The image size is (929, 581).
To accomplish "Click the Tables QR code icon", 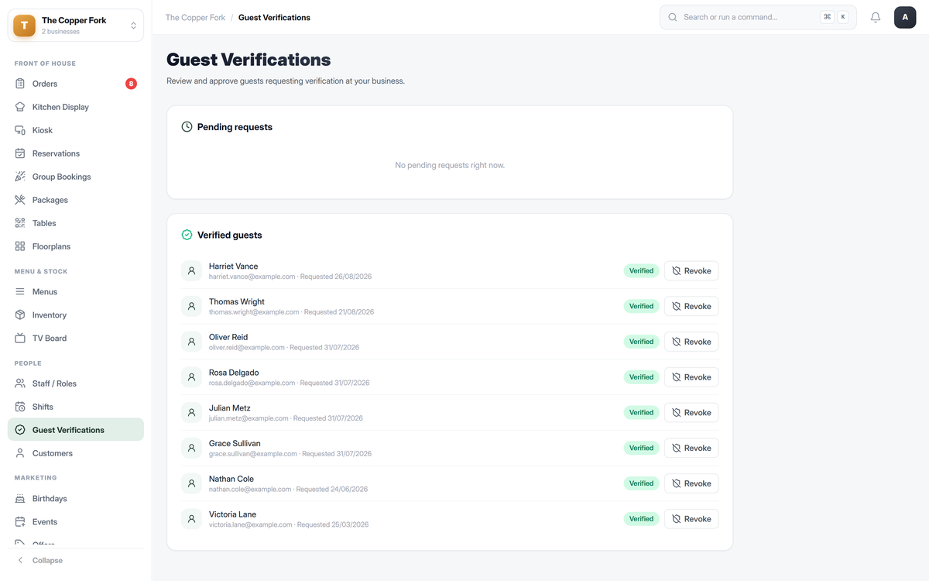I will pyautogui.click(x=20, y=223).
